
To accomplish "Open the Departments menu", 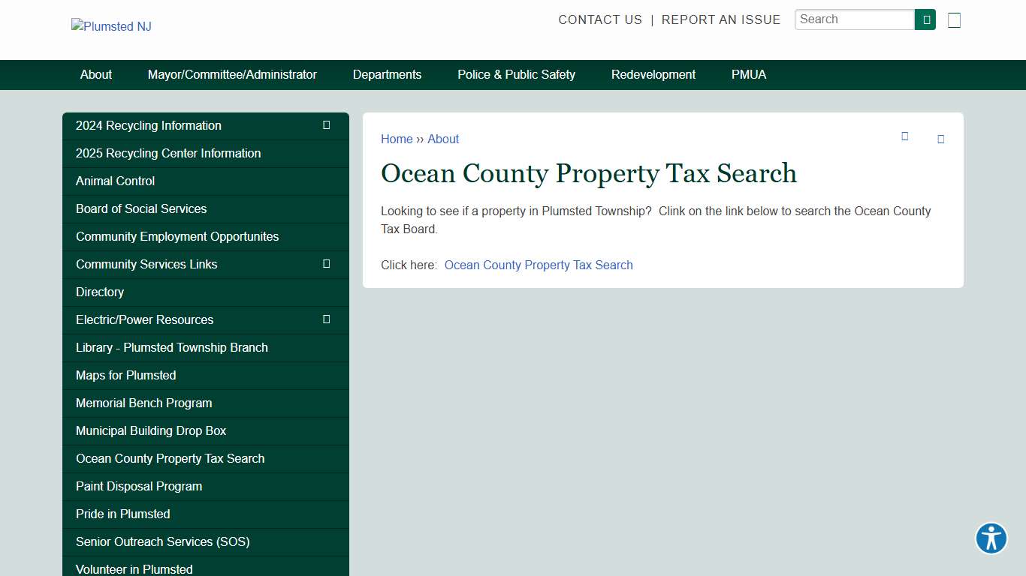I will coord(387,74).
